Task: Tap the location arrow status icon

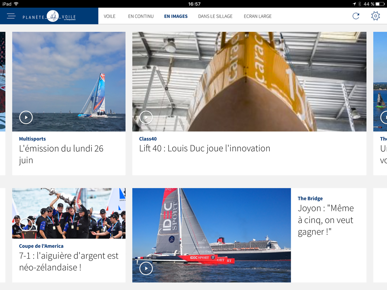Action: click(354, 4)
